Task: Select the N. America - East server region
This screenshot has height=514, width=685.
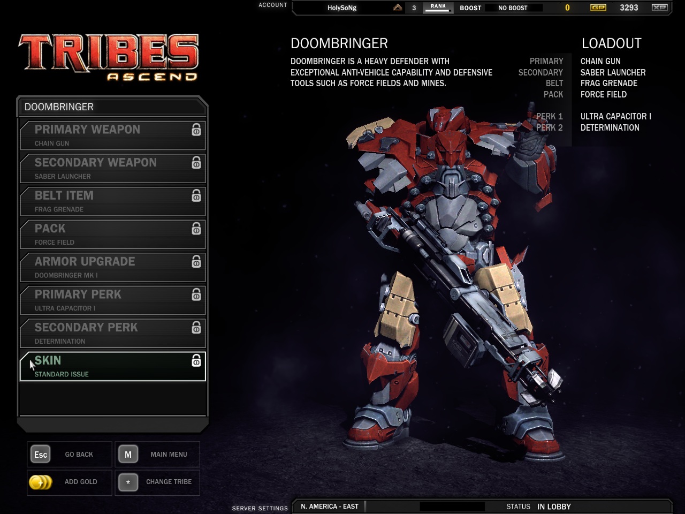Action: [330, 507]
